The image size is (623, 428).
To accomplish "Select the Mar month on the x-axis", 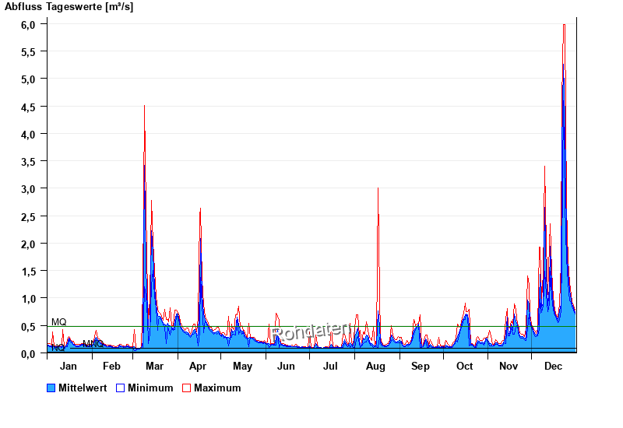I will click(x=154, y=367).
